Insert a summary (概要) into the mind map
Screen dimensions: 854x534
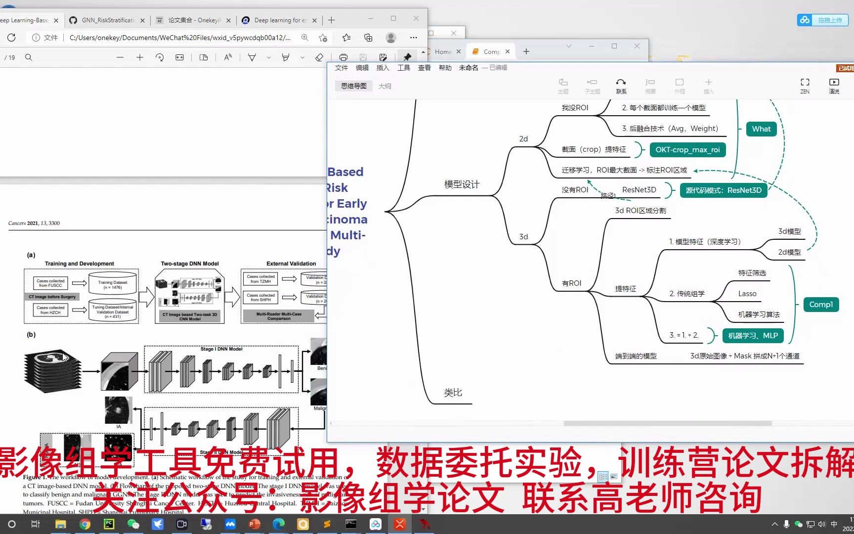tap(650, 85)
